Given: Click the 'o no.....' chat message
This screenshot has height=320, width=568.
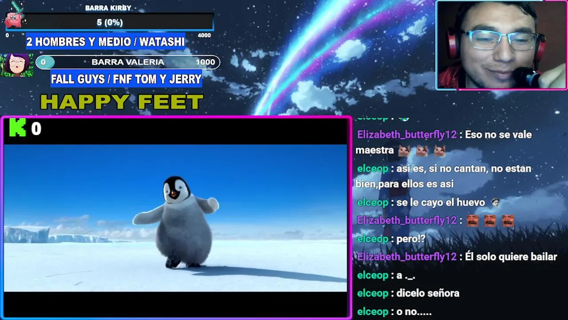Looking at the screenshot, I should pos(394,312).
